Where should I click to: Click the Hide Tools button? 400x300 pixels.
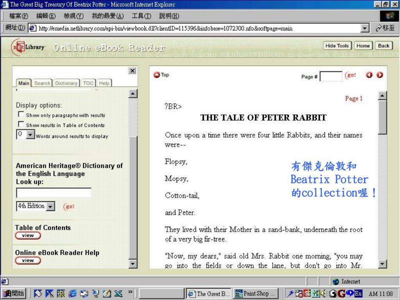pyautogui.click(x=337, y=46)
